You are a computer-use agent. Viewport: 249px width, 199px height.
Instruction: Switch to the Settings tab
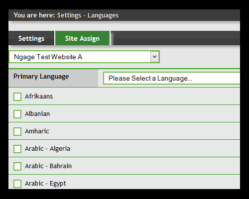(31, 38)
